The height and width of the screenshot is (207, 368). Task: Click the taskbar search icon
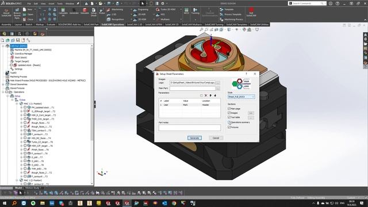tap(14, 203)
